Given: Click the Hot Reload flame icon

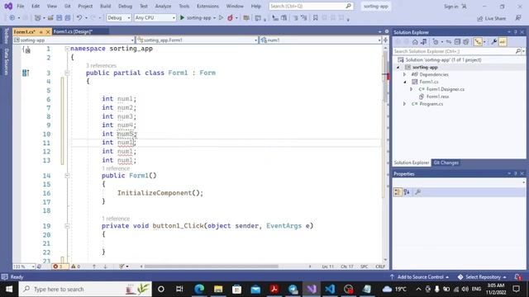Looking at the screenshot, I should pos(230,17).
